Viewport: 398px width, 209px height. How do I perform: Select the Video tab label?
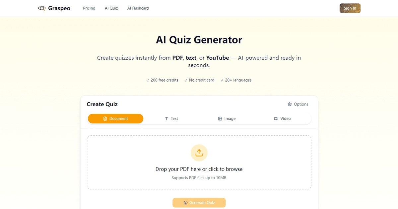pos(286,118)
